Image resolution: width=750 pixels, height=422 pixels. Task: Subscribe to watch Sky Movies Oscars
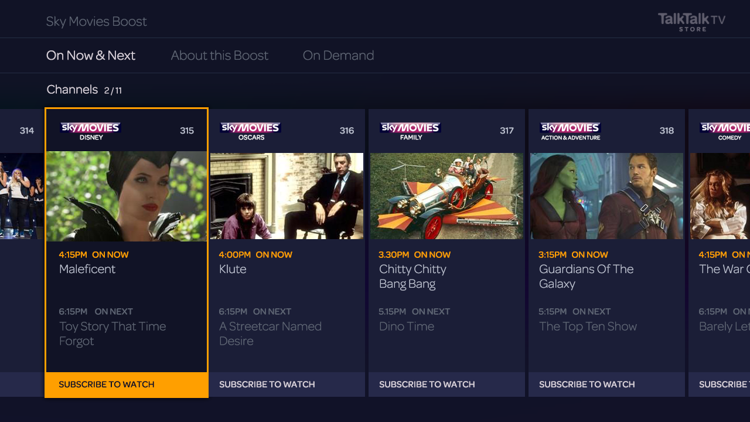(287, 384)
